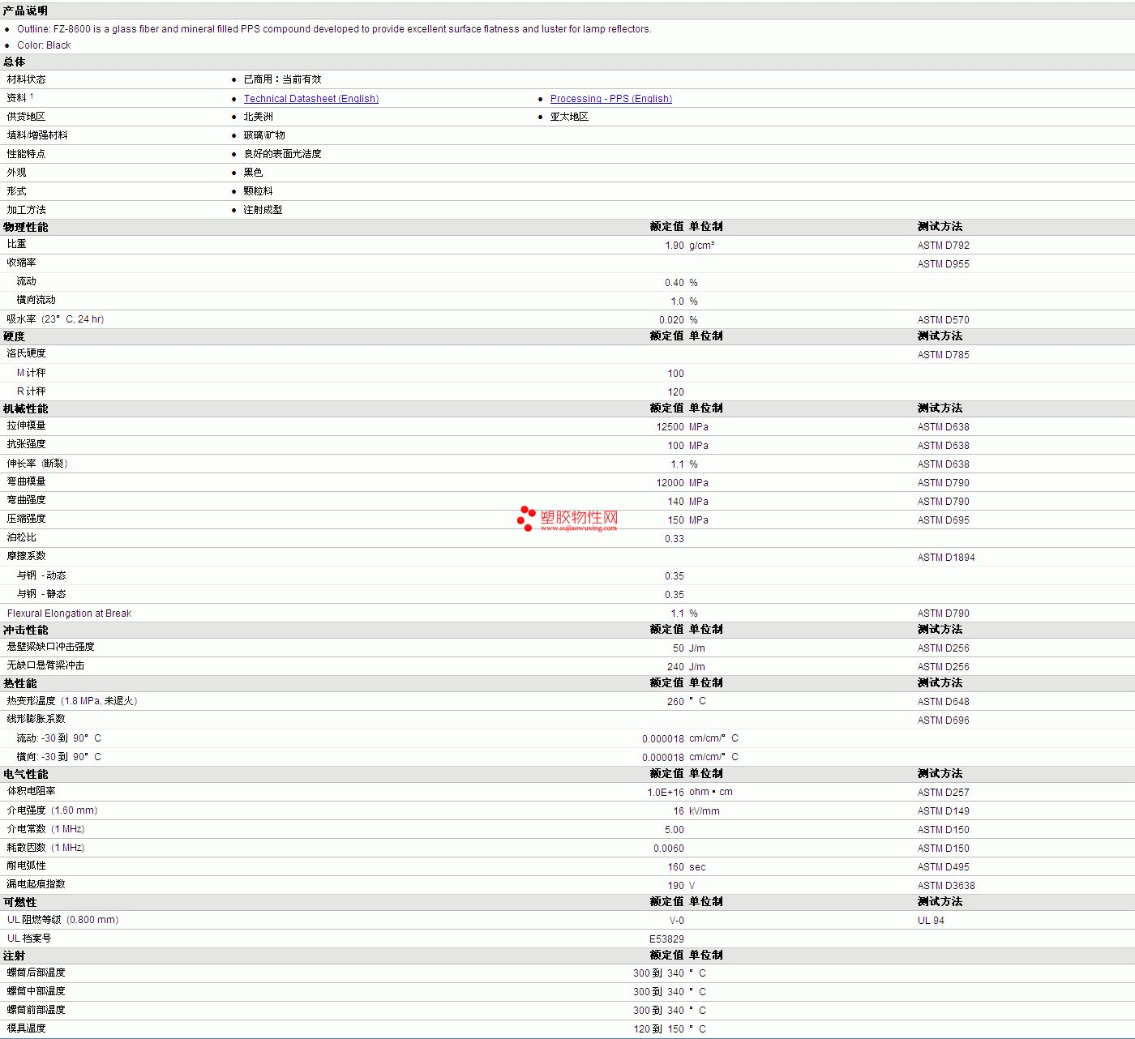Select the 1.90 specific gravity value
Image resolution: width=1135 pixels, height=1039 pixels.
[x=674, y=246]
